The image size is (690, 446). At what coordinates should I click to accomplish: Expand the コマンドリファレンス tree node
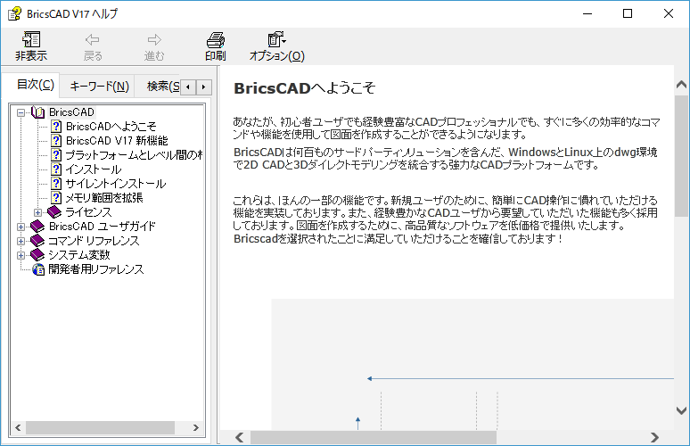coord(21,241)
